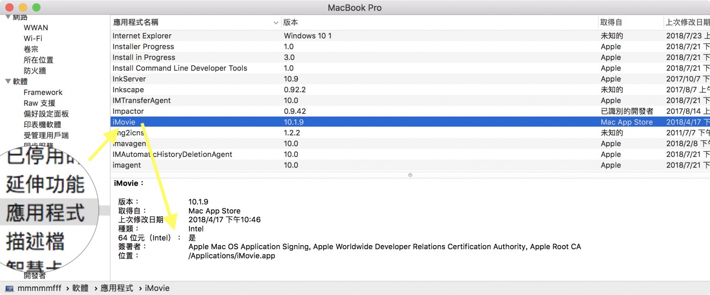Screen dimensions: 710x295
Task: Click the green zoom window button
Action: pos(36,7)
